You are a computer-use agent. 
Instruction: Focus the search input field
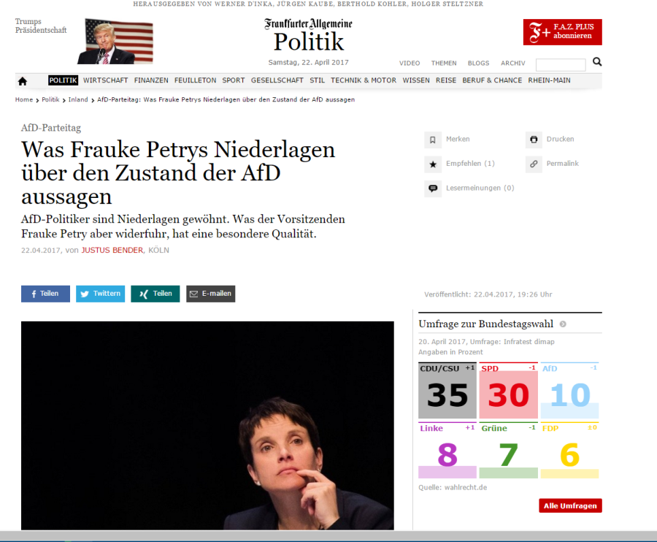click(561, 64)
